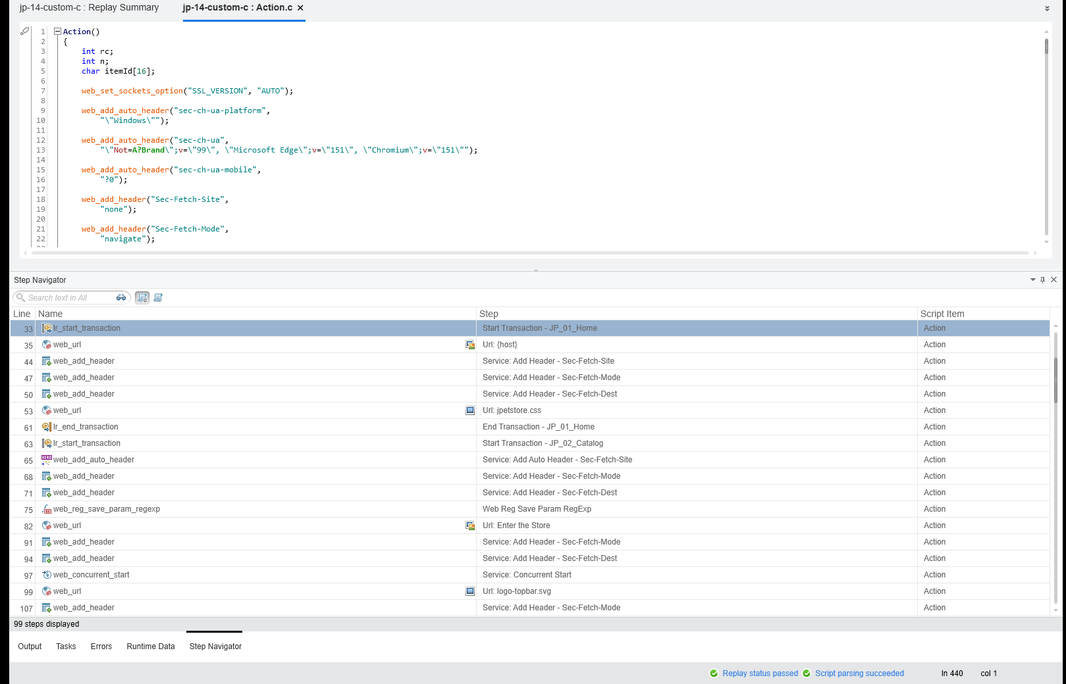
Task: Click the web_add_header icon on line 50
Action: point(47,394)
